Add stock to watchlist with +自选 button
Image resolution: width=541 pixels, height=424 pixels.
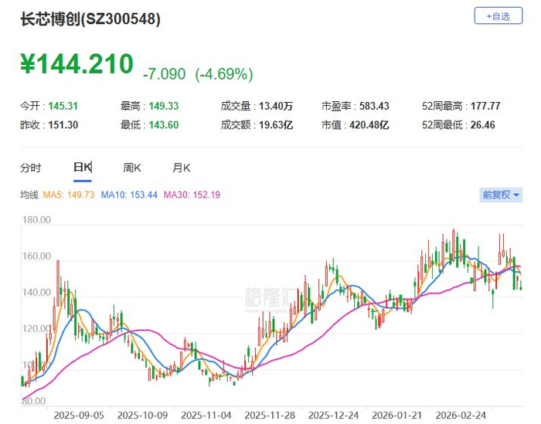[x=498, y=16]
